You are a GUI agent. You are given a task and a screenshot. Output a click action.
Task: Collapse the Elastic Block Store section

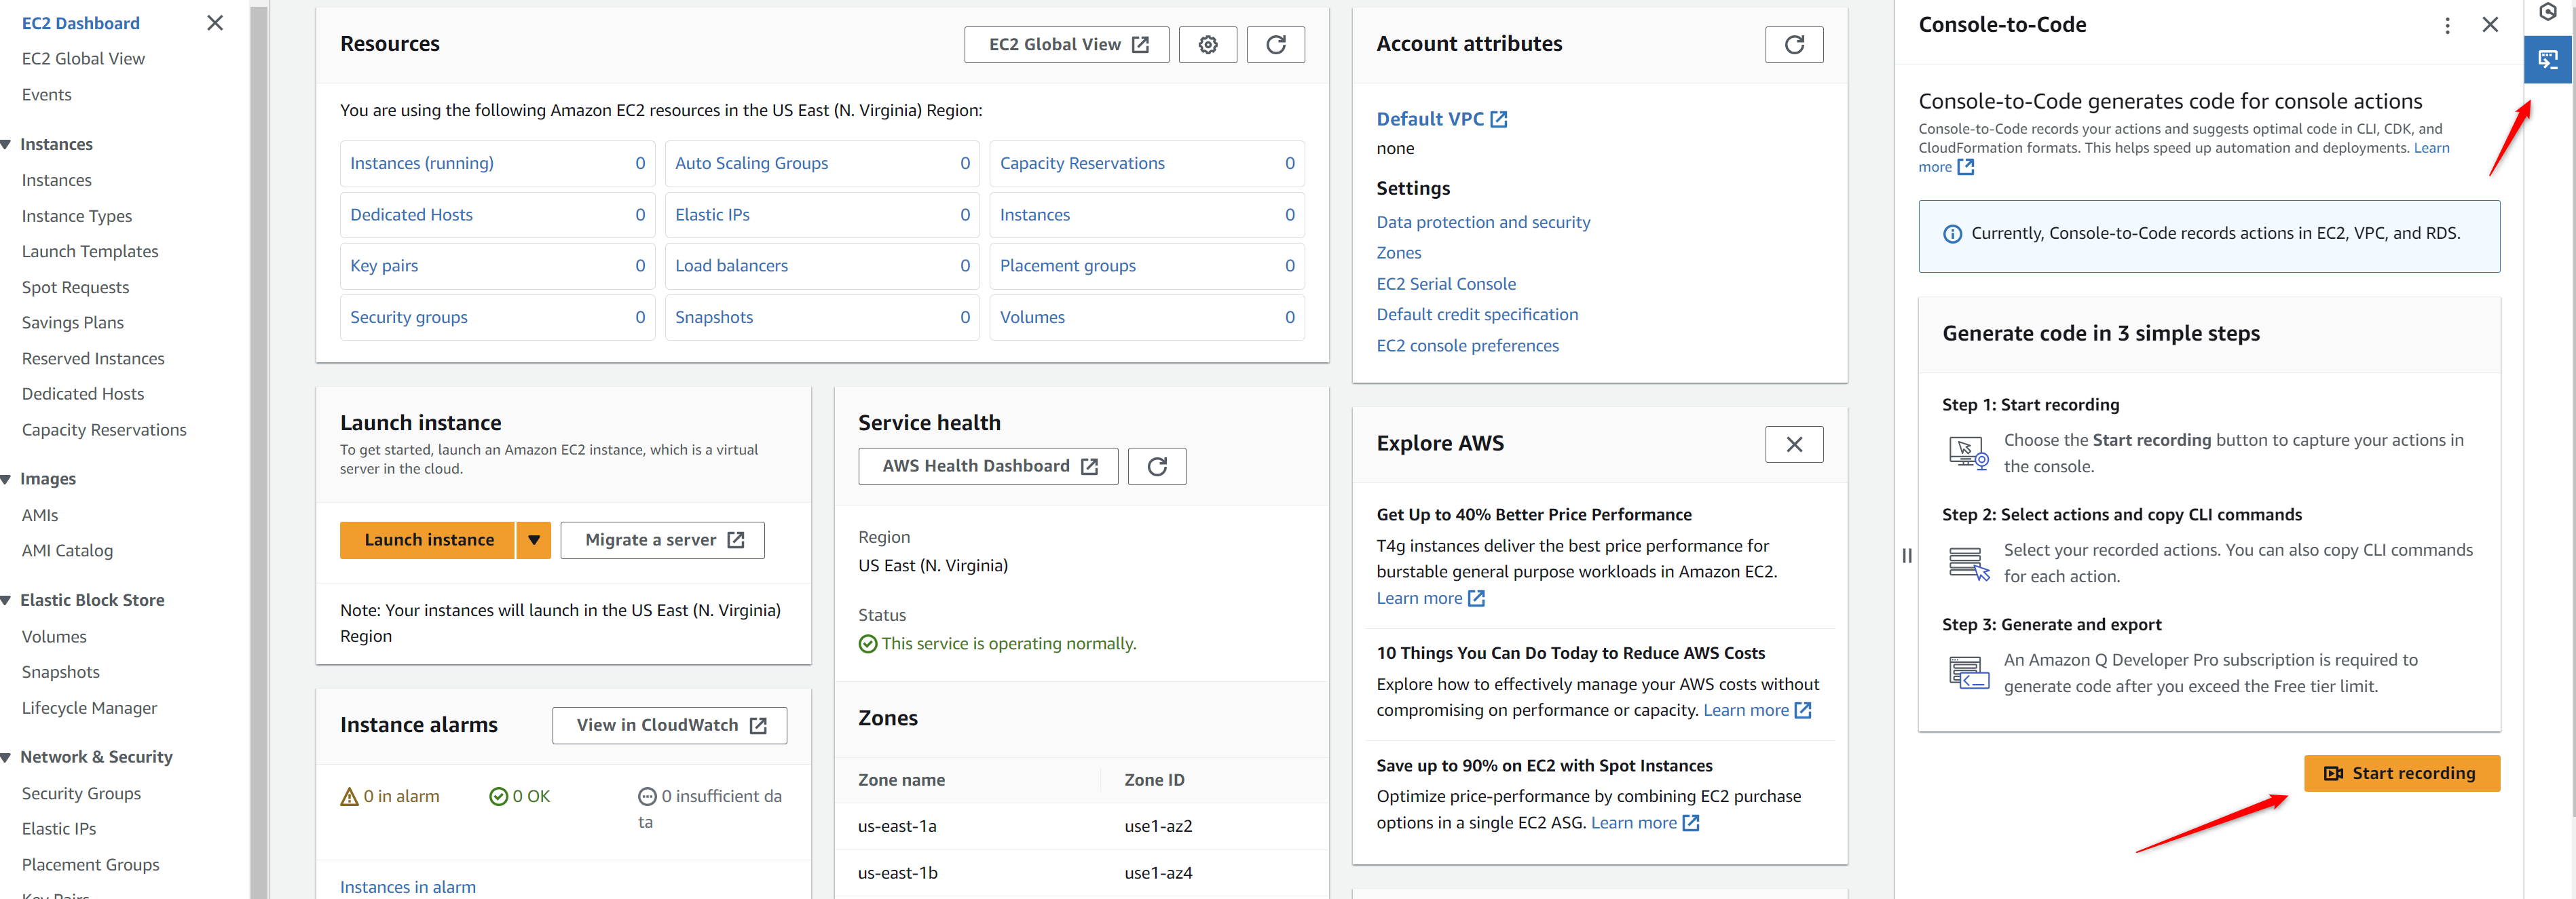7,600
